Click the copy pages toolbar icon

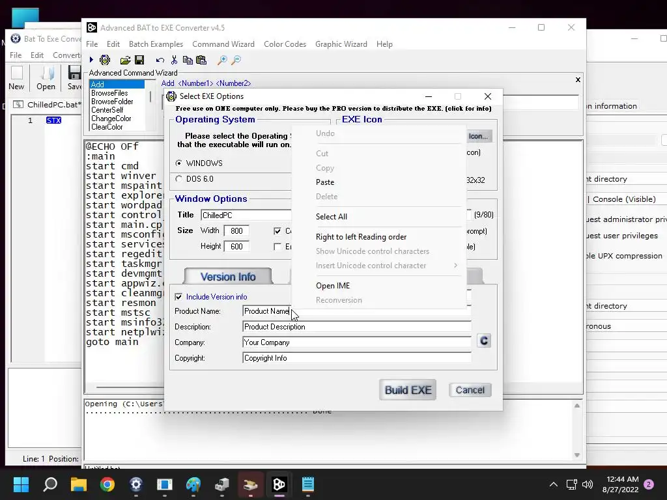point(188,60)
